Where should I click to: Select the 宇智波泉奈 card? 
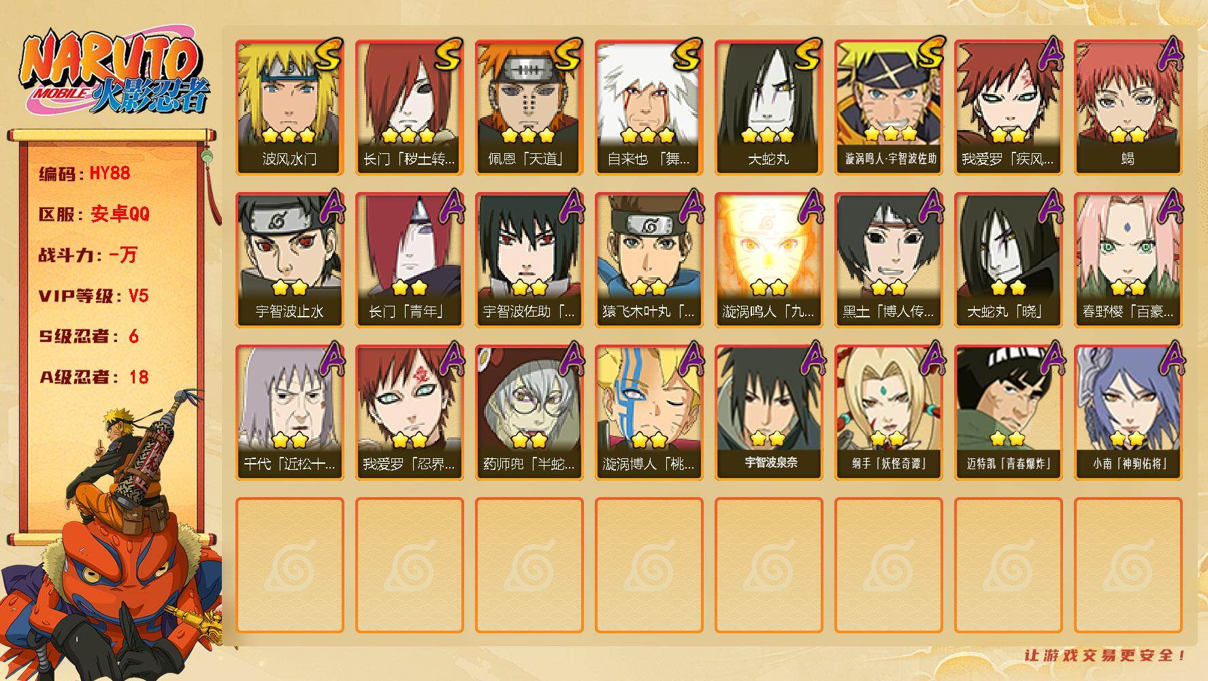point(769,413)
